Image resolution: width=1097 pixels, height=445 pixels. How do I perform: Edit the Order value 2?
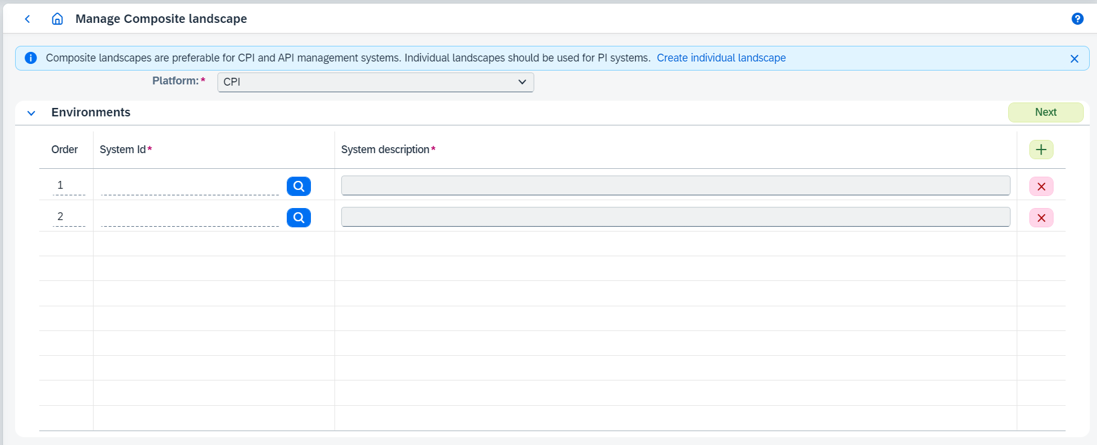(69, 216)
